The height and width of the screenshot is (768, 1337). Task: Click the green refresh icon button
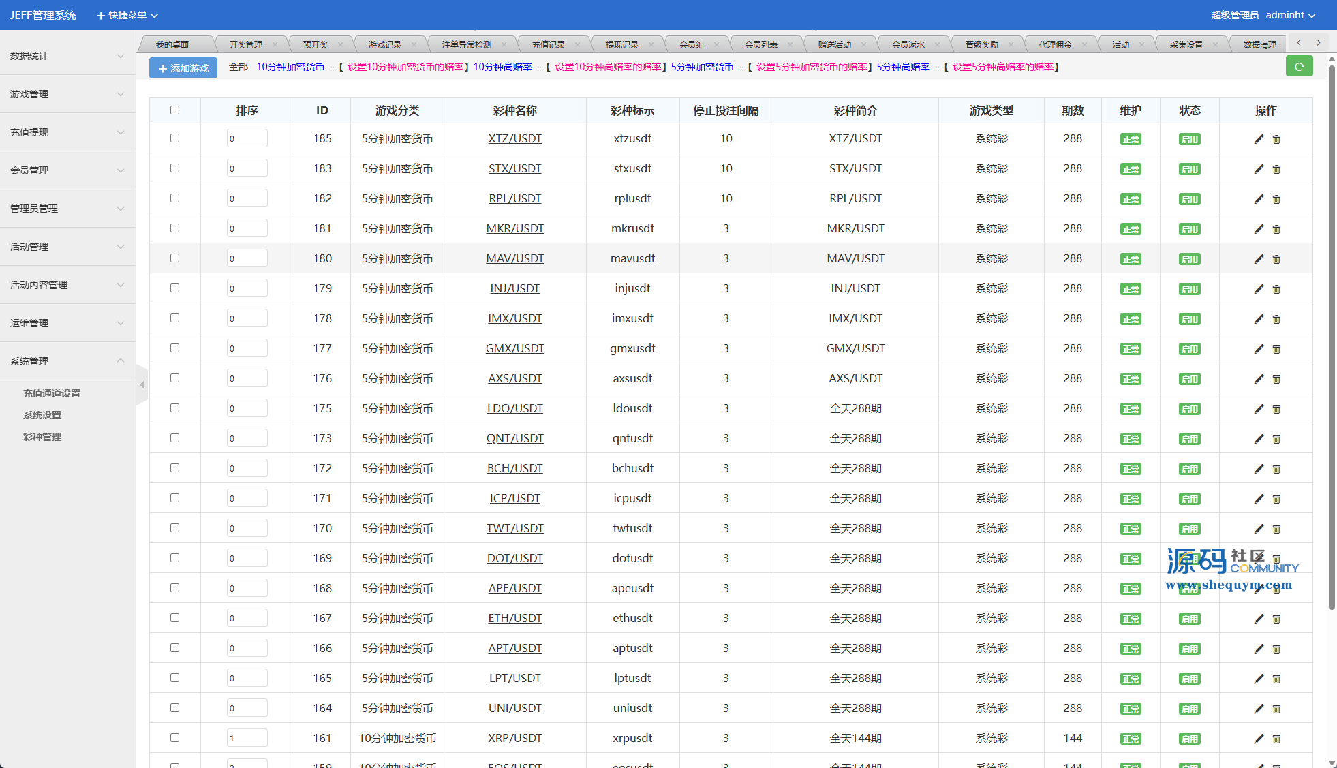(1299, 67)
